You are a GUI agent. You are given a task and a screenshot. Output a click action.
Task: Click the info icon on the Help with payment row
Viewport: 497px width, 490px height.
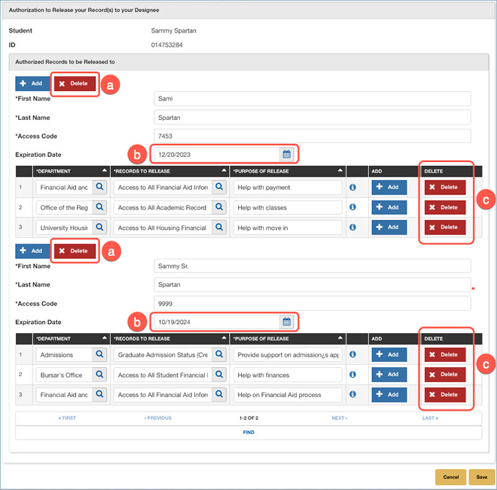[x=353, y=187]
